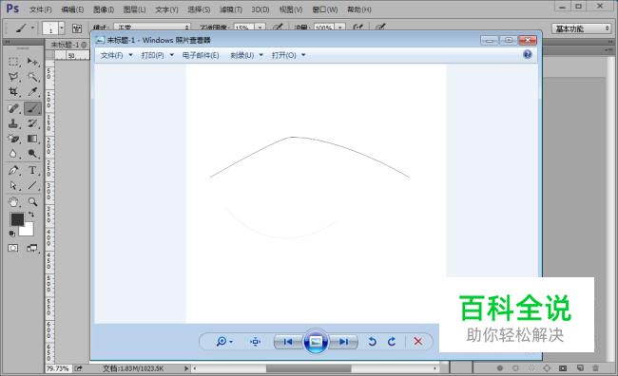Select the Blur tool
Viewport: 618px width, 376px height.
(x=13, y=154)
